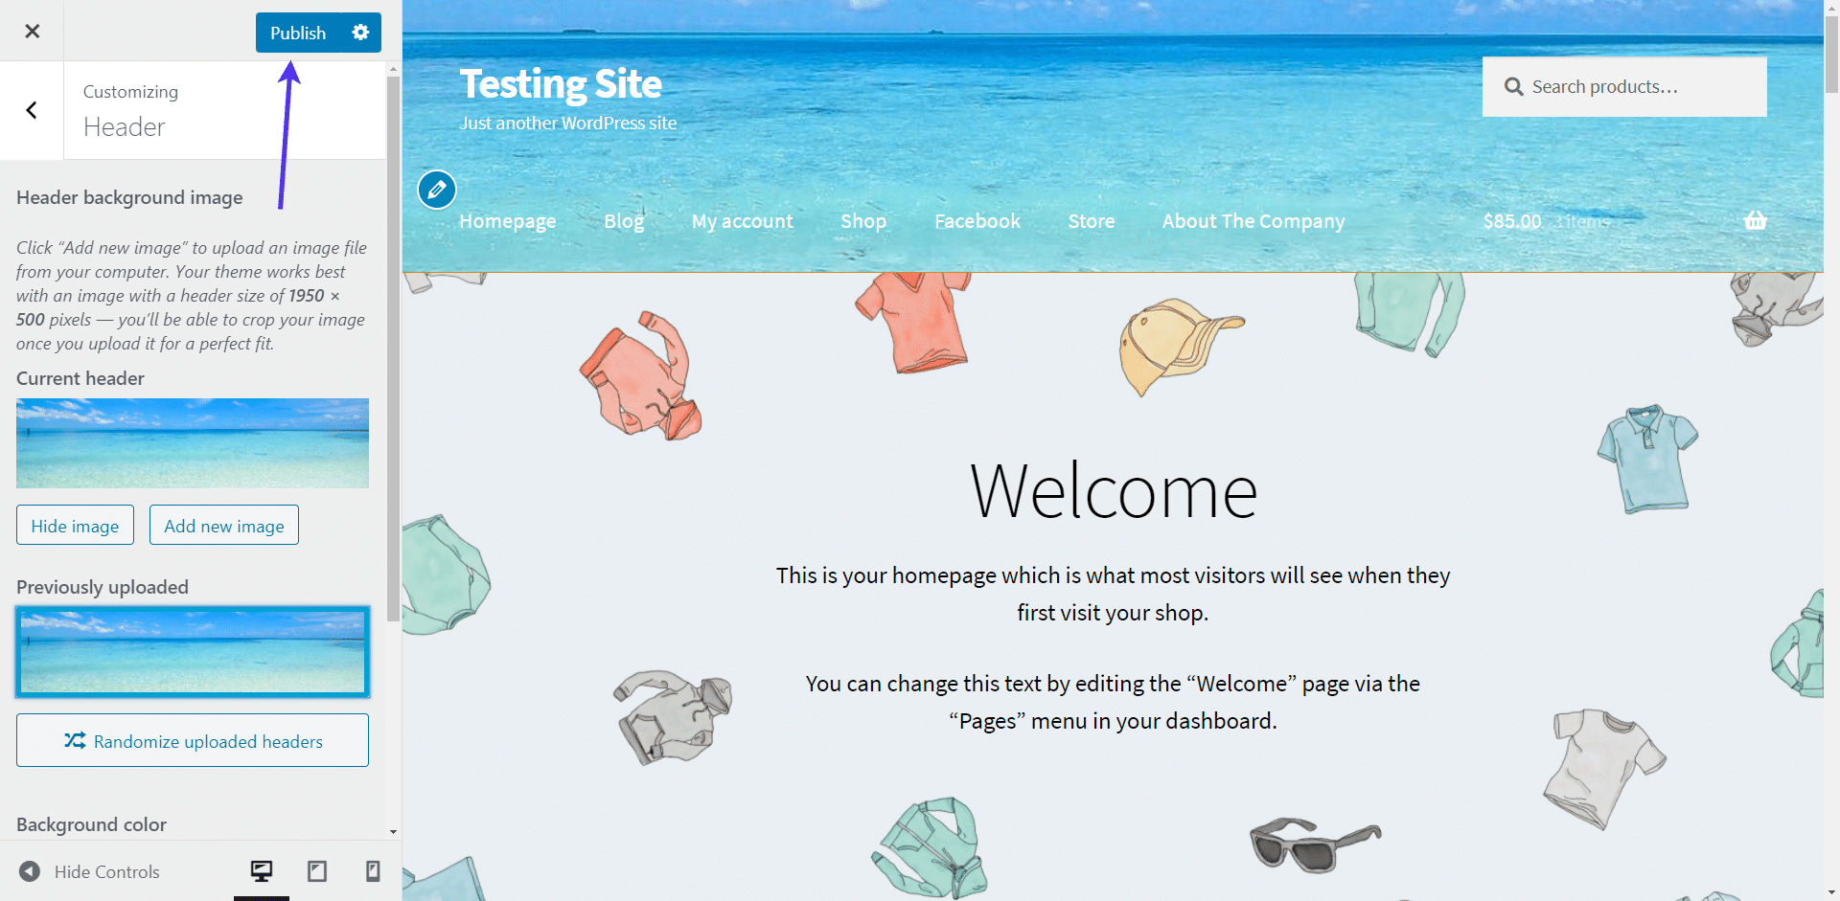The image size is (1840, 901).
Task: Click the Publish button
Action: (x=298, y=33)
